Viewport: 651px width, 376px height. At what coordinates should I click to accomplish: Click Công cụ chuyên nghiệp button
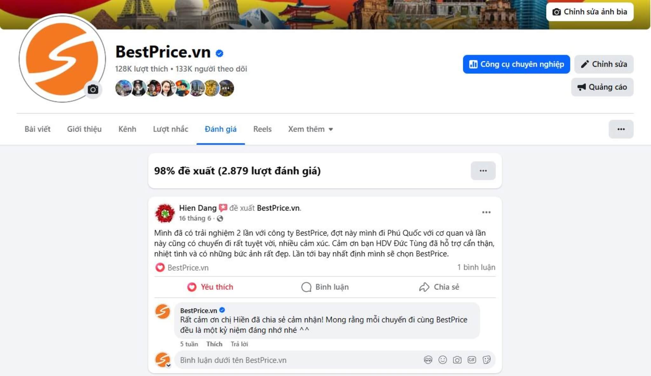[516, 64]
